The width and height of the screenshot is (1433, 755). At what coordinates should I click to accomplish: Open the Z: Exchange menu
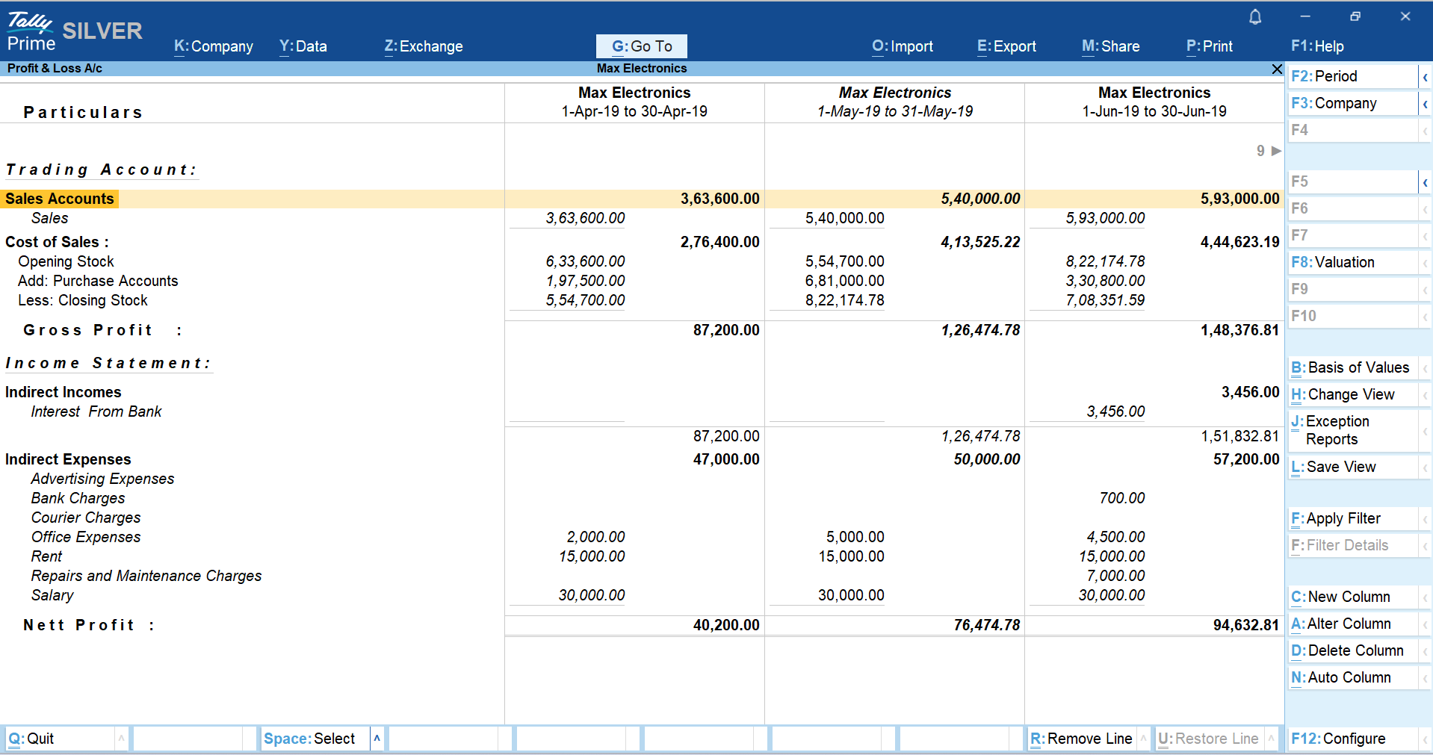(x=424, y=46)
